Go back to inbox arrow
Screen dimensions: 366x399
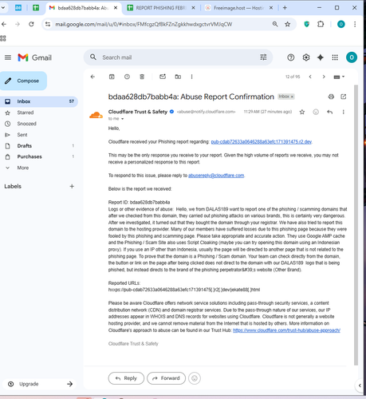click(92, 77)
